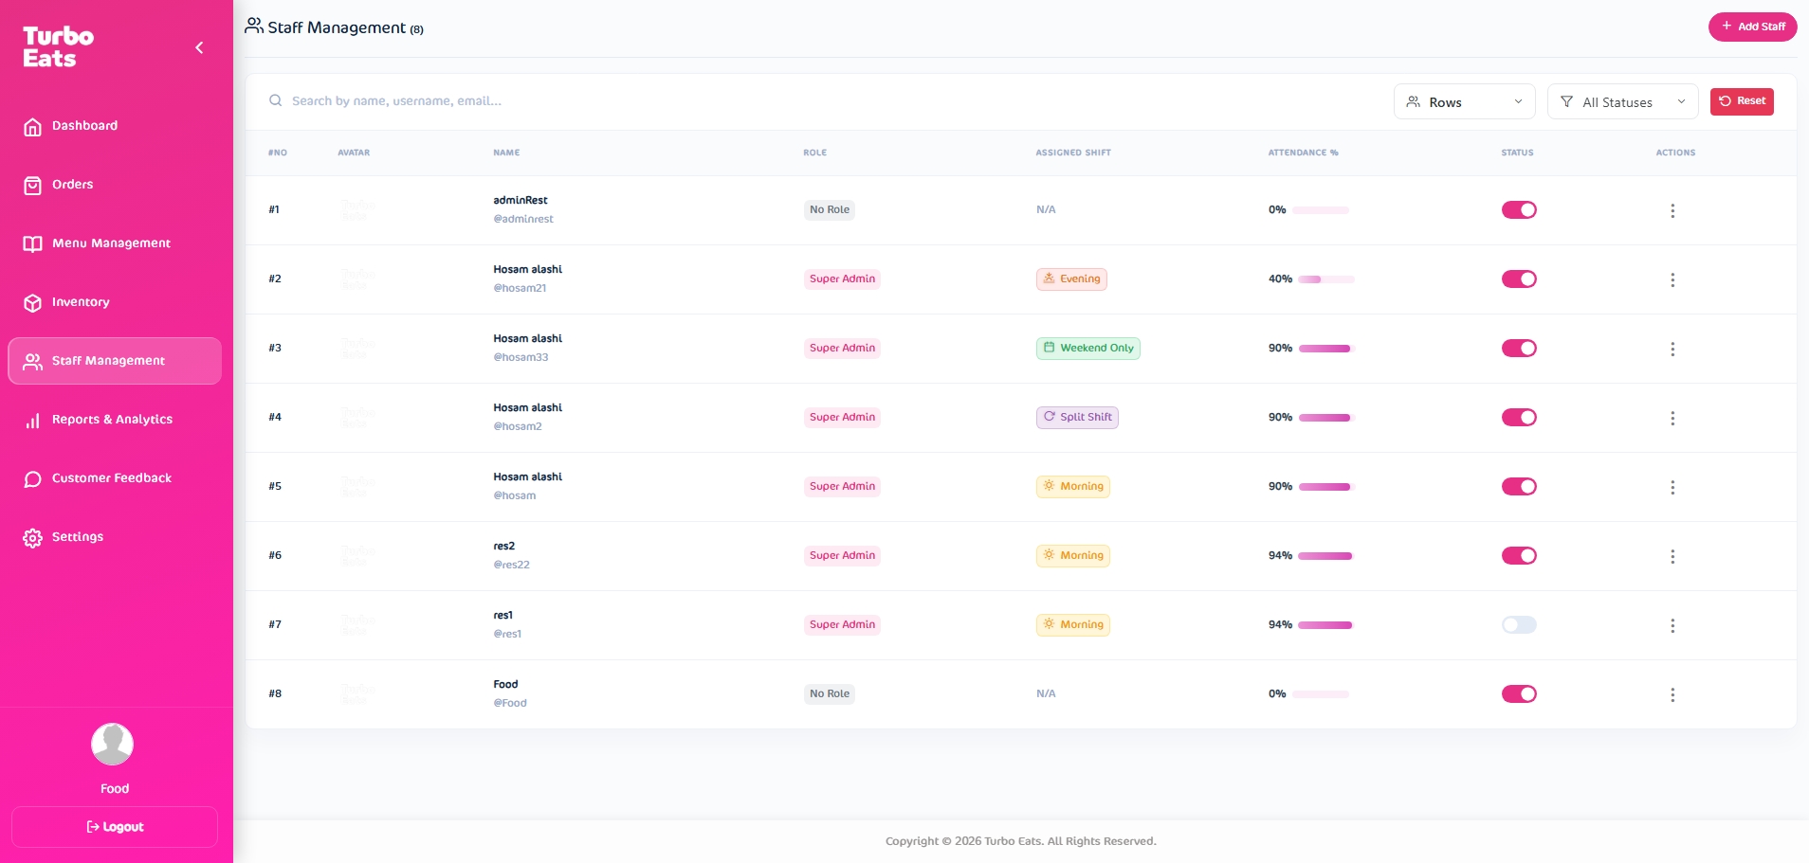Enable the status toggle for res1
1809x863 pixels.
1519,625
